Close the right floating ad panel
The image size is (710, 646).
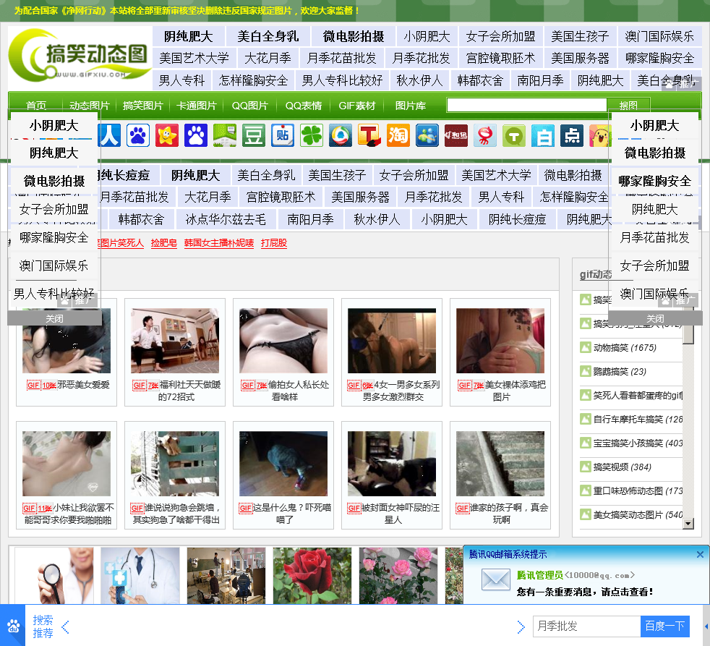click(655, 318)
